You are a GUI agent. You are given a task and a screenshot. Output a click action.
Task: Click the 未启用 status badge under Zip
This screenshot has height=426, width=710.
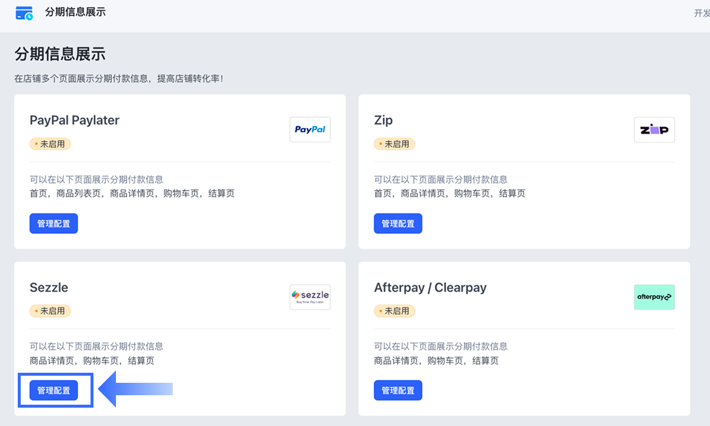point(395,144)
